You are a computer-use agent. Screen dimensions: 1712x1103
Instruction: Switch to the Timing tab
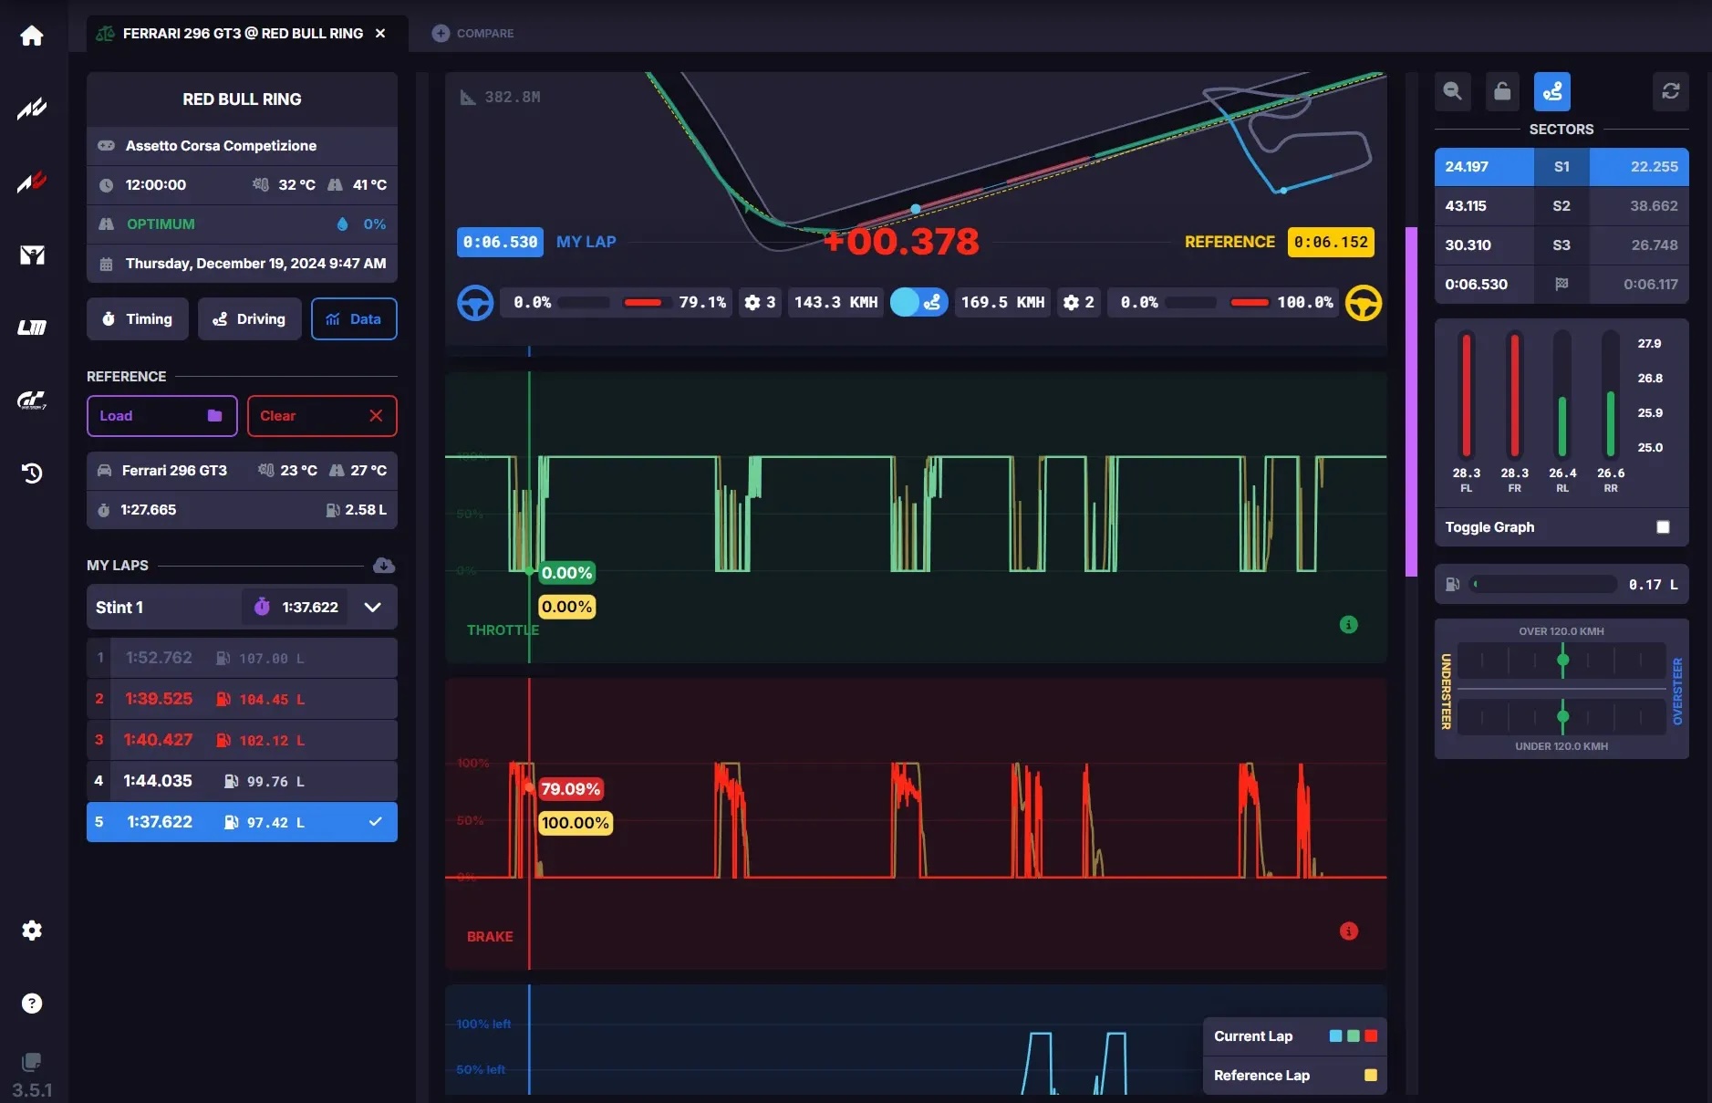tap(138, 319)
